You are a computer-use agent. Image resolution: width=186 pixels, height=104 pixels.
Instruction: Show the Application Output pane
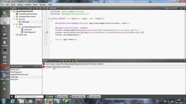tap(77, 96)
